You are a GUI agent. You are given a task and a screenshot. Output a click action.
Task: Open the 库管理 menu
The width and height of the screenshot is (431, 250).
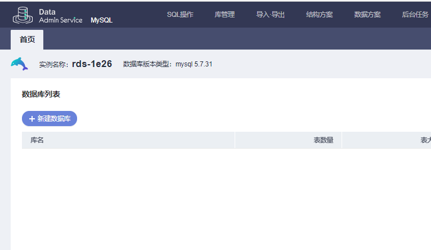pyautogui.click(x=225, y=15)
